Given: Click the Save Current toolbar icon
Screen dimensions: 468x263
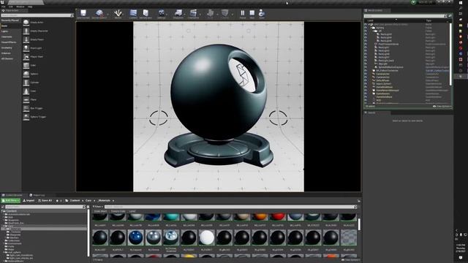Looking at the screenshot, I should tap(83, 13).
